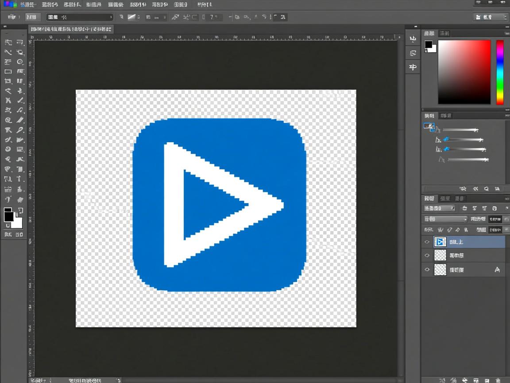Screen dimensions: 510x383
Task: Open the topmost icon in the collapsed panel dock
Action: click(413, 39)
